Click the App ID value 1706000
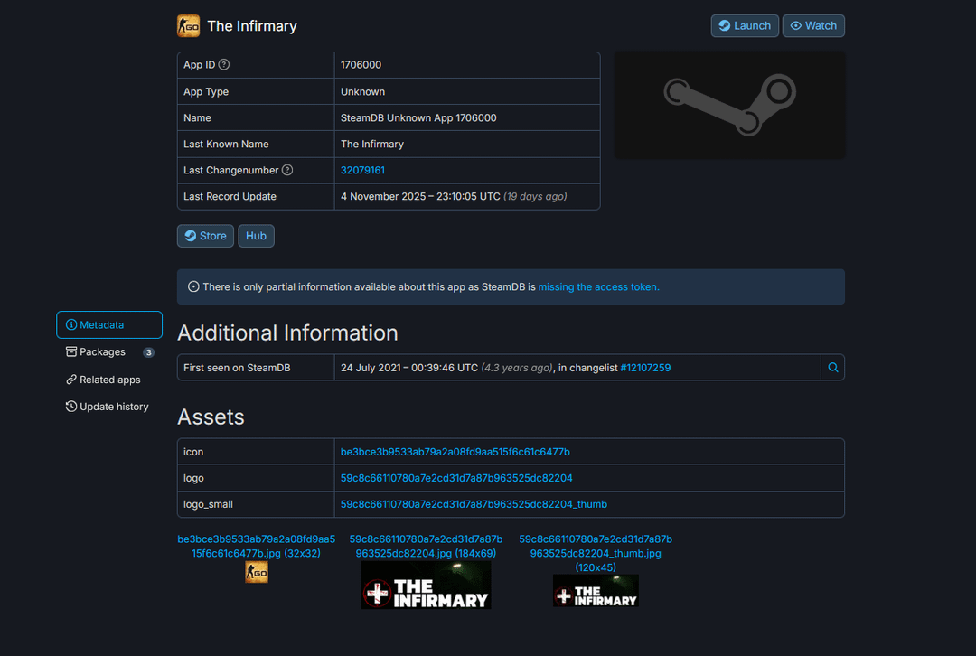Screen dimensions: 976x656 tap(361, 65)
